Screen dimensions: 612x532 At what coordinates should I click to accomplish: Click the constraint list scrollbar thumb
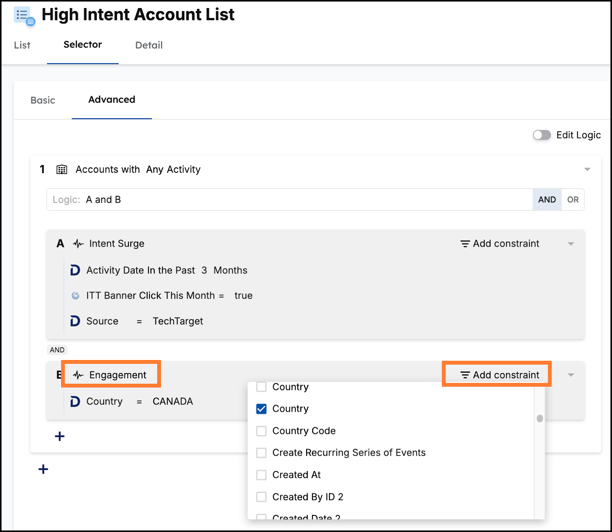pos(540,418)
